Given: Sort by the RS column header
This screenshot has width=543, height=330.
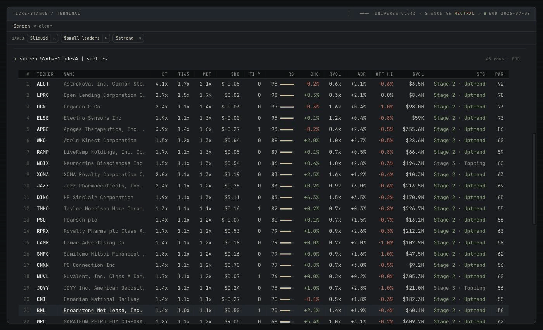Looking at the screenshot, I should (291, 74).
